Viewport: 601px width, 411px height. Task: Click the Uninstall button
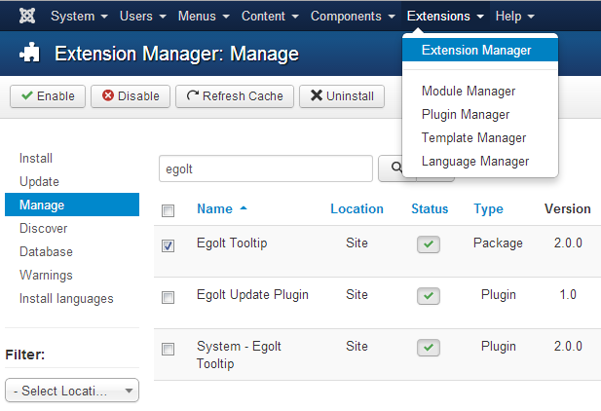pyautogui.click(x=342, y=96)
